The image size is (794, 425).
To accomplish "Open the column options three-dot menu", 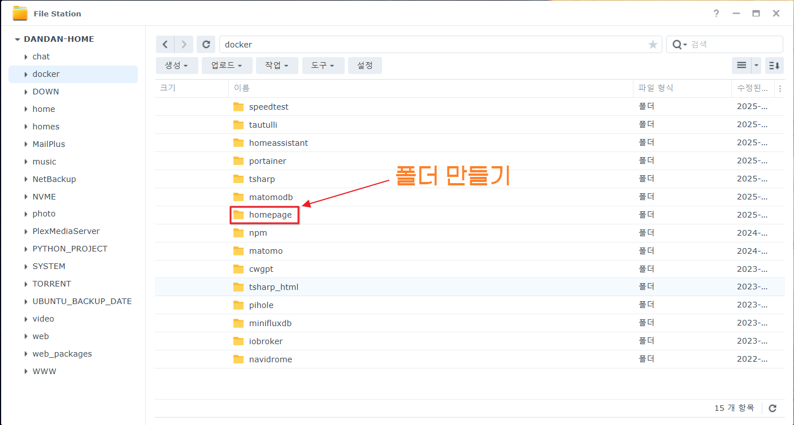I will (780, 89).
